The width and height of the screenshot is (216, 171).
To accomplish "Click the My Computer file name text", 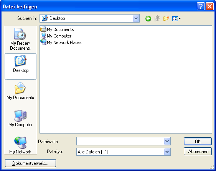I will click(x=59, y=36).
